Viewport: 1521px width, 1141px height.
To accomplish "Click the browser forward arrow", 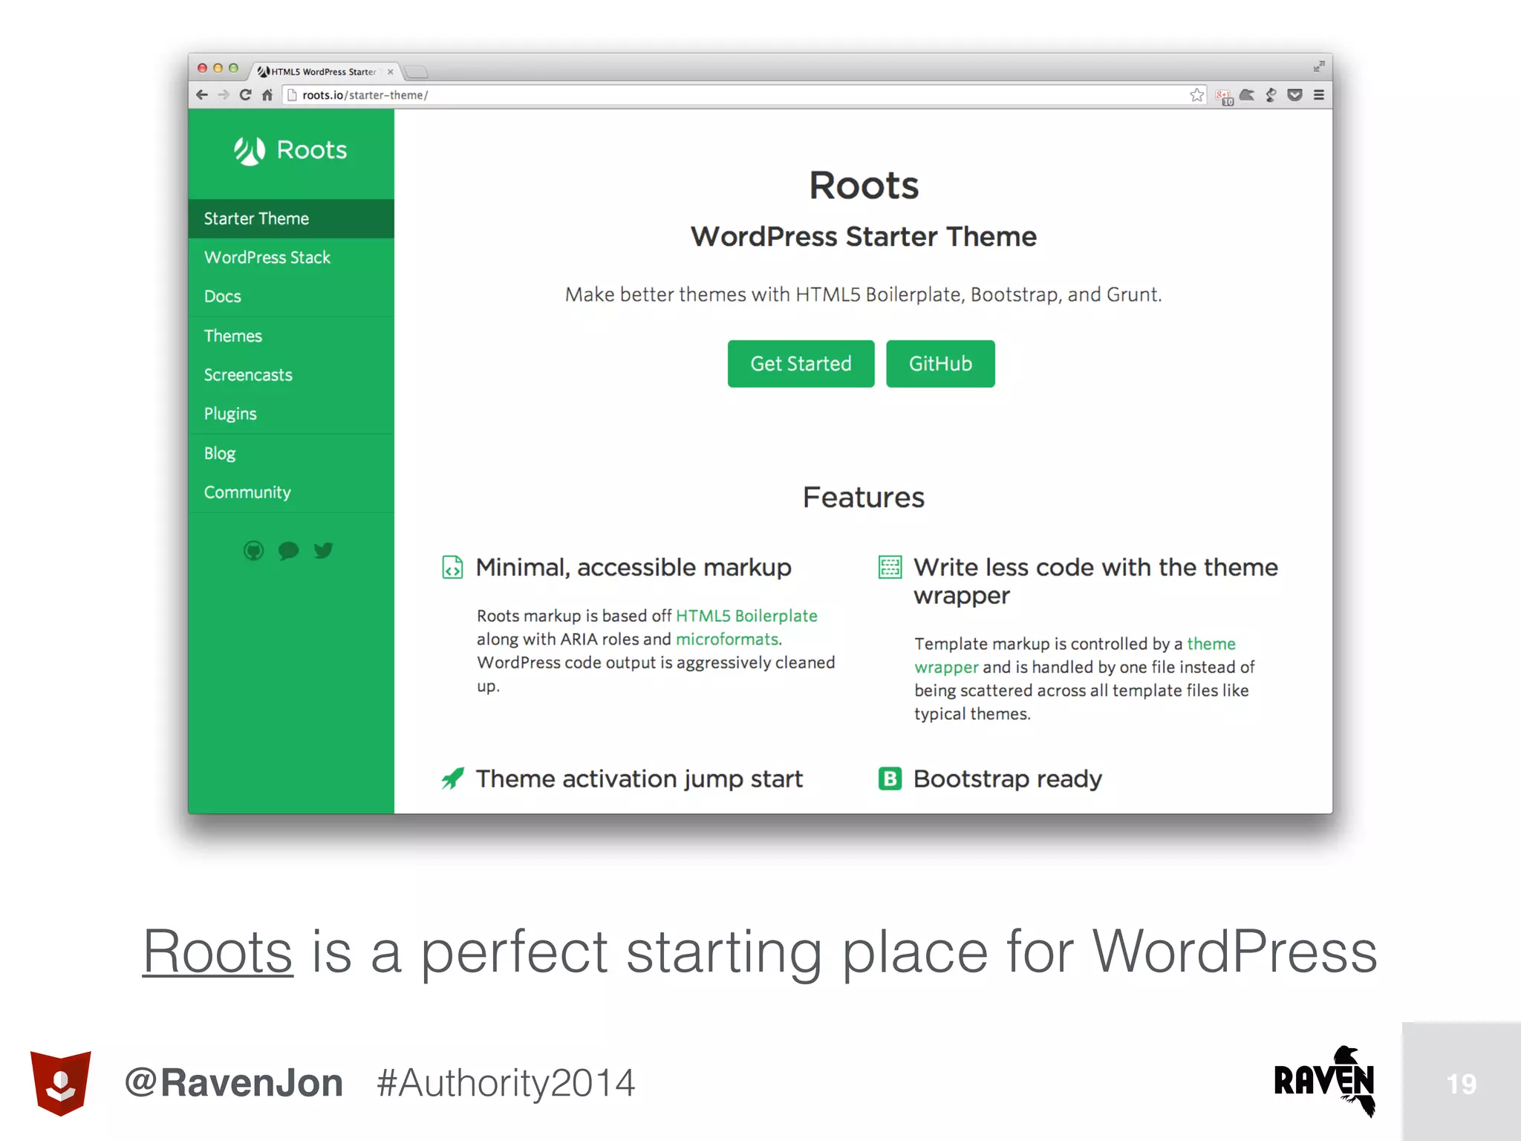I will (x=224, y=95).
